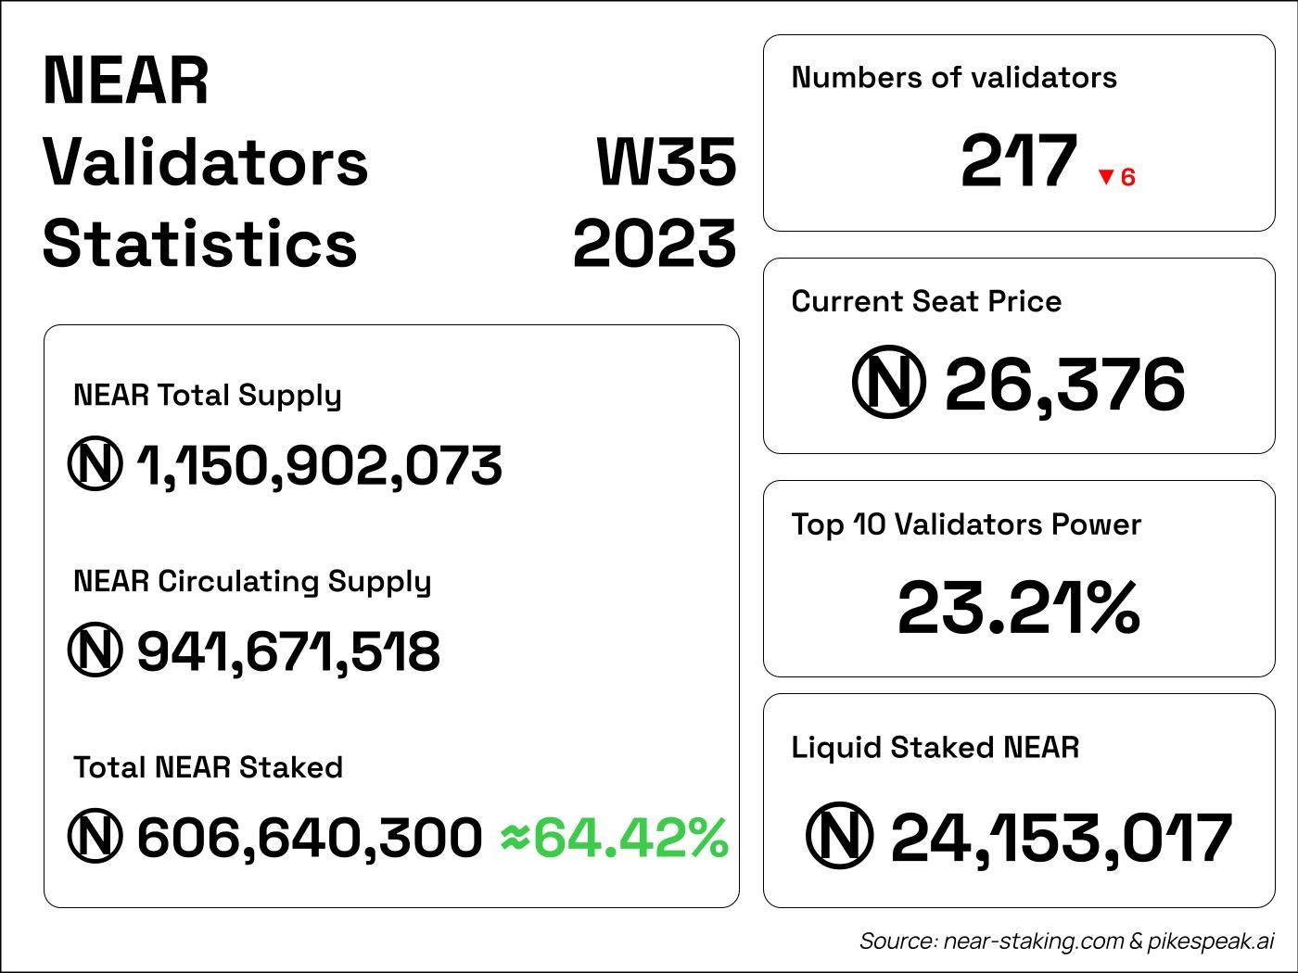Click the green 64.42% staked percentage
The height and width of the screenshot is (973, 1298).
click(630, 838)
